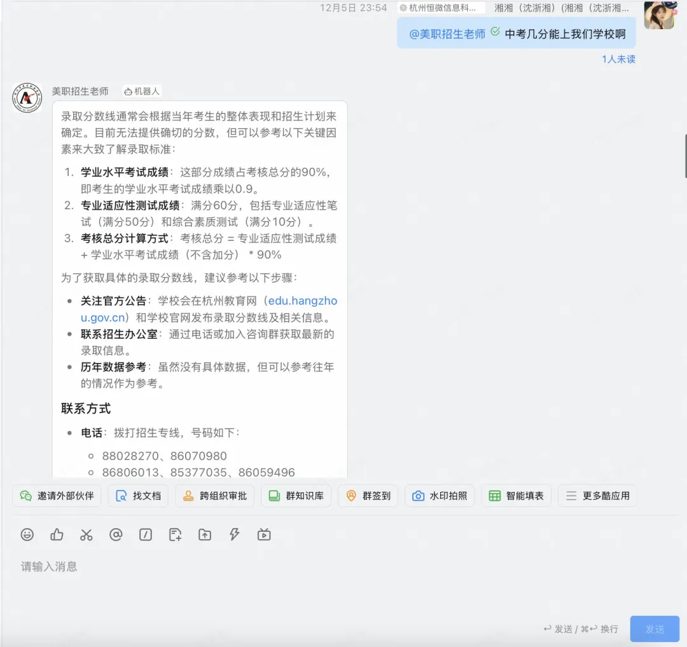Trigger the lightning quick-action icon
Image resolution: width=687 pixels, height=647 pixels.
coord(233,535)
